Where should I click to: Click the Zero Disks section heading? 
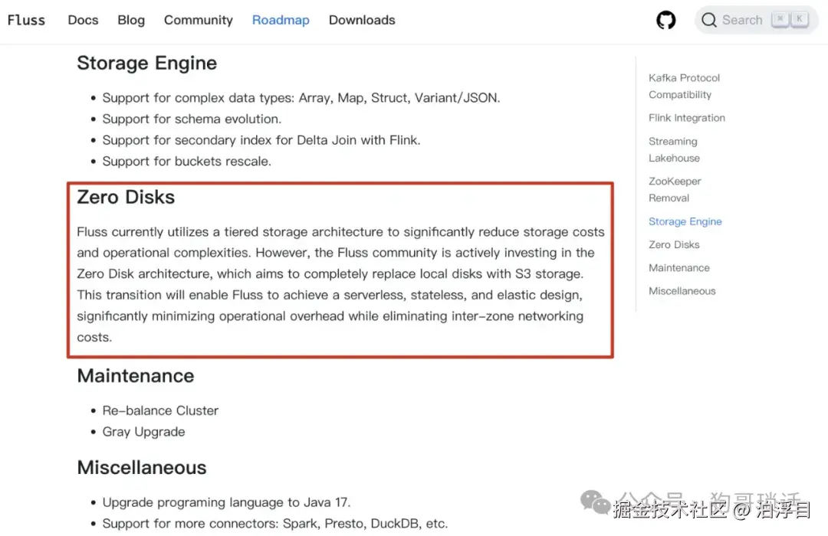(x=126, y=197)
